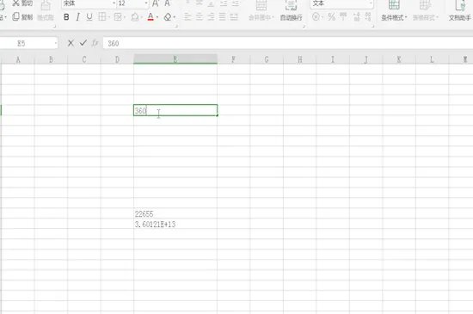Image resolution: width=473 pixels, height=314 pixels.
Task: Click the eraser clear icon
Action: (x=168, y=17)
